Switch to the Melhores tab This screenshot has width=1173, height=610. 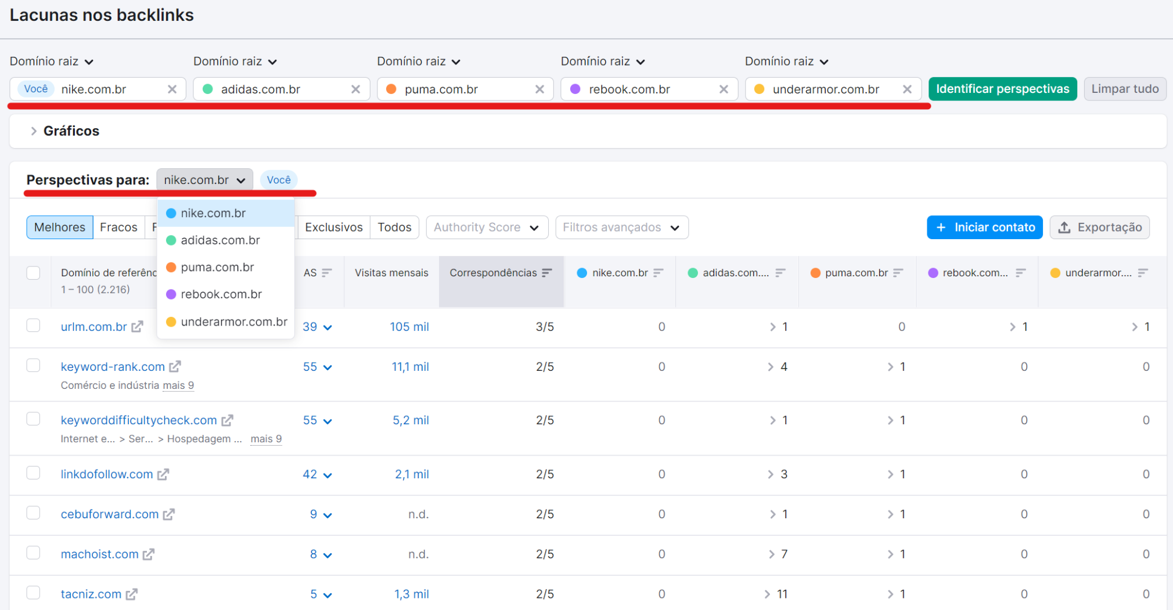click(60, 228)
